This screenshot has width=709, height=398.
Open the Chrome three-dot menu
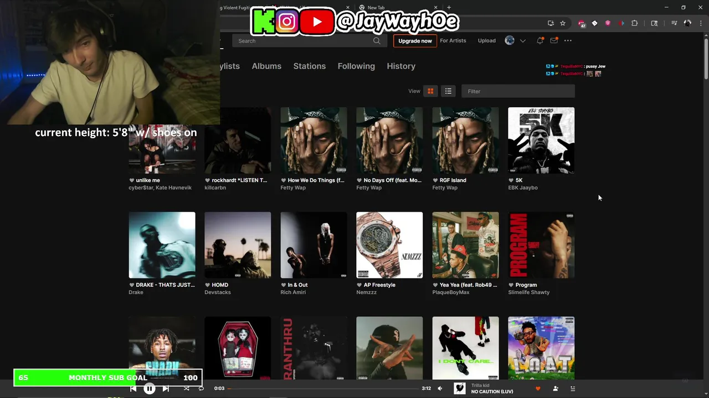701,23
